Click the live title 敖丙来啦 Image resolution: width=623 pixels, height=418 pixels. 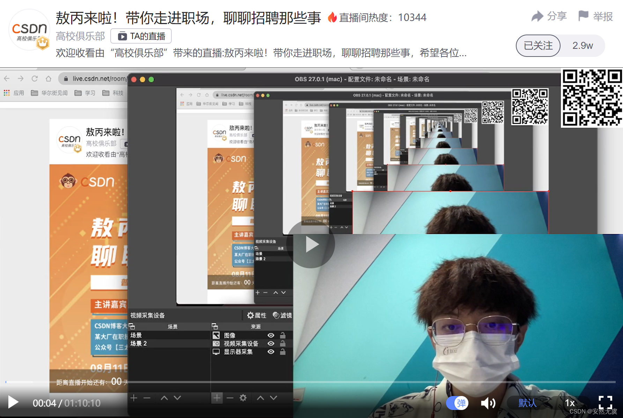[x=188, y=17]
